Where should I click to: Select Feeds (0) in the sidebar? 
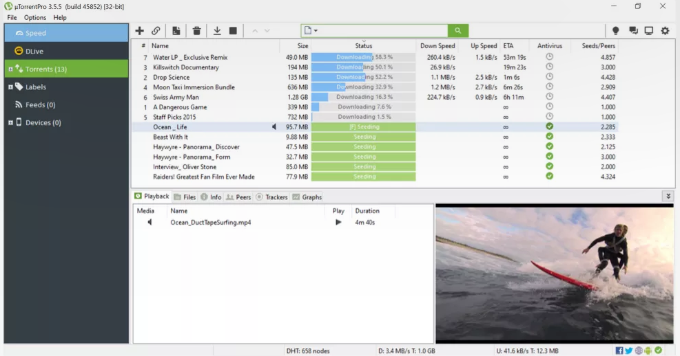click(66, 104)
